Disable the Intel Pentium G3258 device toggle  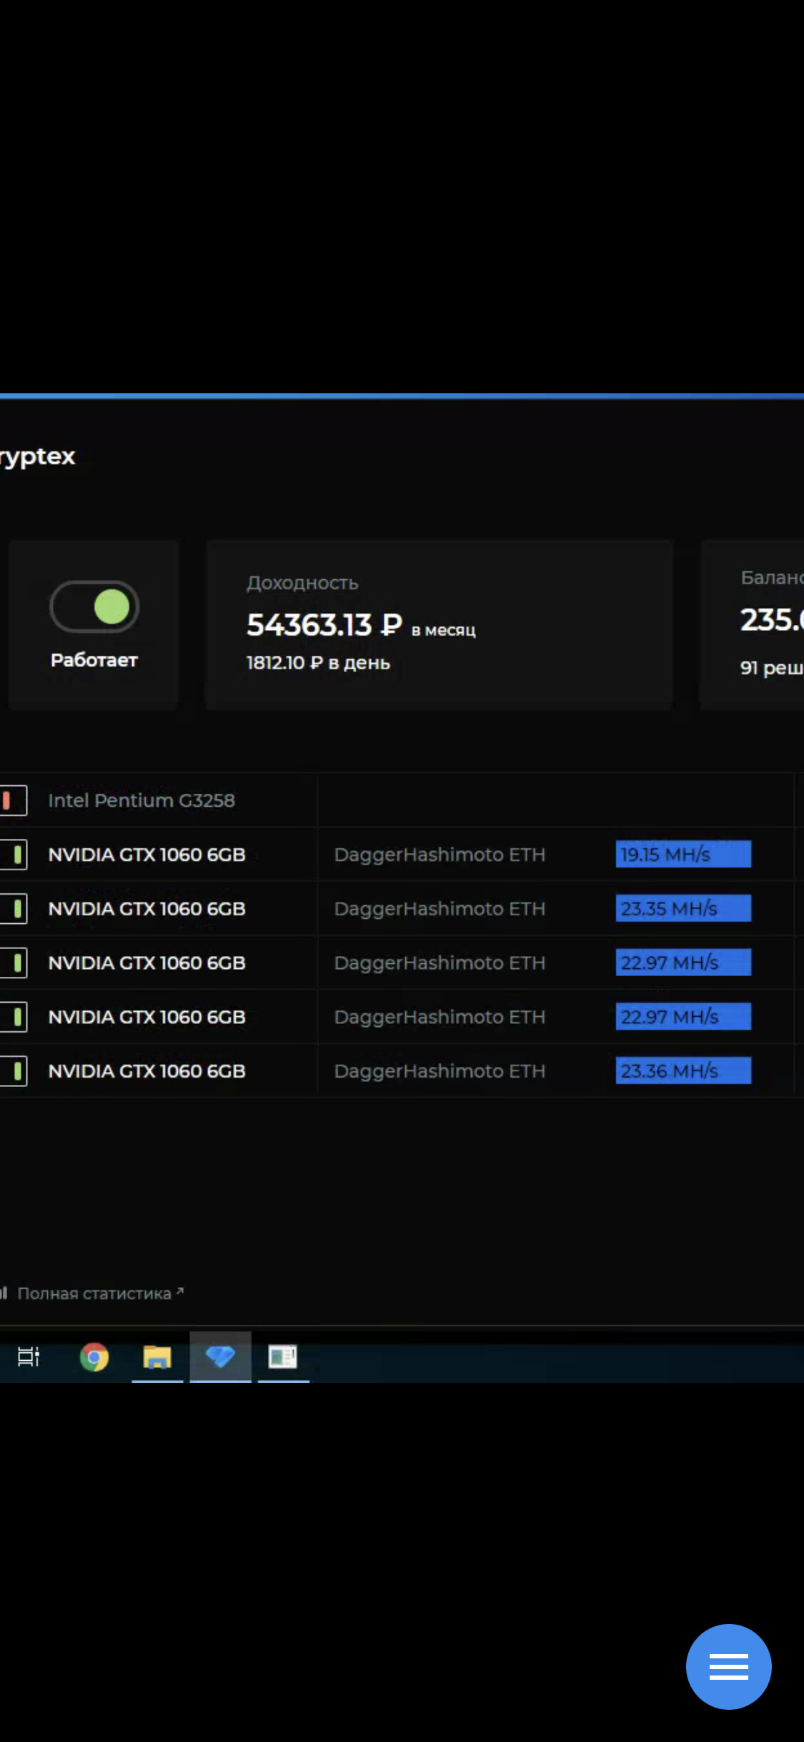[13, 800]
